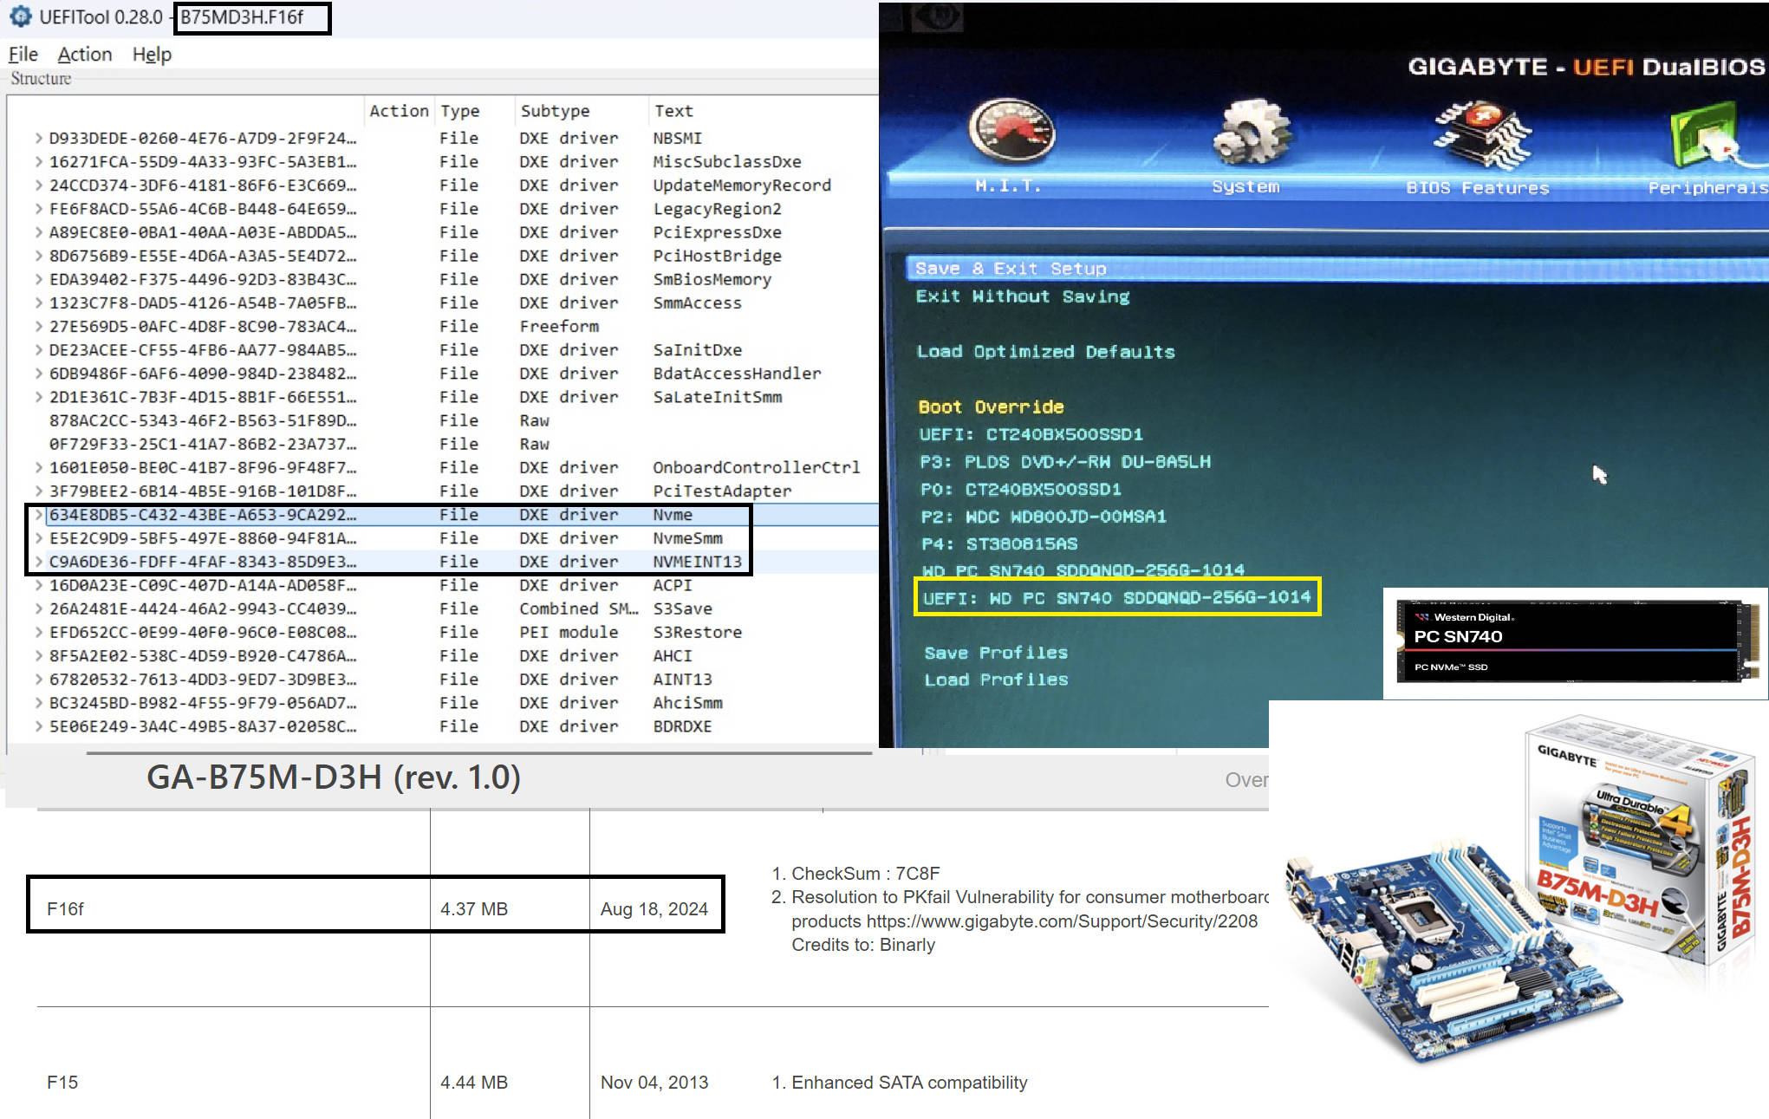Viewport: 1769px width, 1119px height.
Task: Select the SaLateInitSmm row
Action: click(444, 396)
